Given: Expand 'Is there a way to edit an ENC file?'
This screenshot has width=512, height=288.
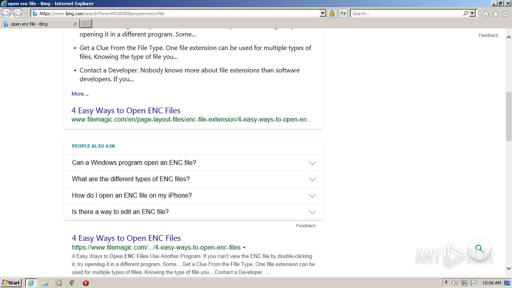Looking at the screenshot, I should pyautogui.click(x=194, y=212).
